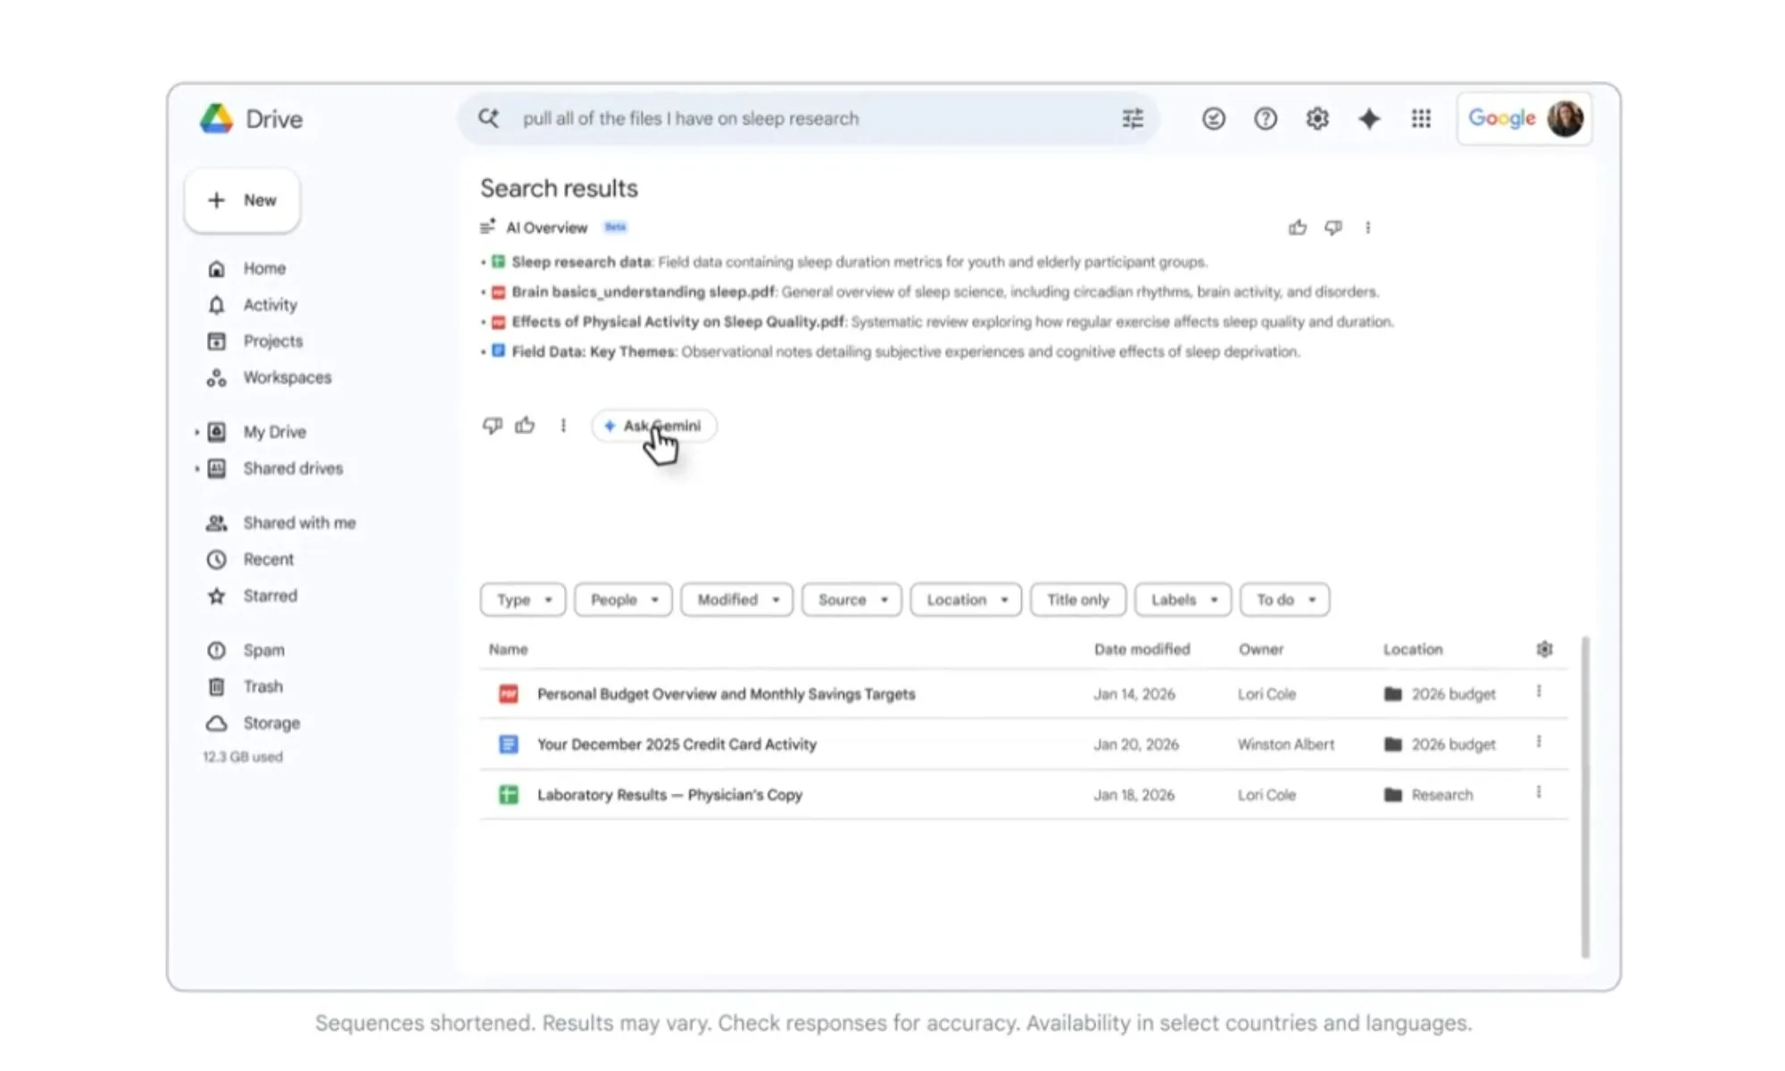Open the Google apps grid
This screenshot has width=1785, height=1071.
(x=1421, y=119)
